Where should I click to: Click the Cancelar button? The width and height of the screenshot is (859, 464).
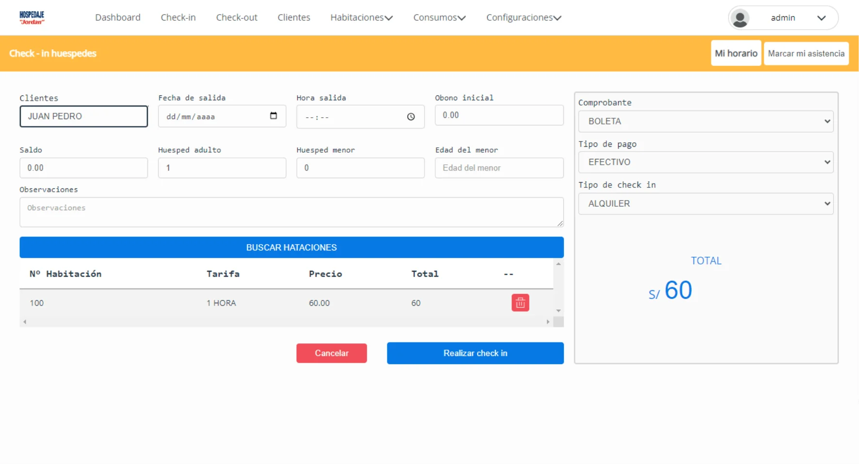332,353
